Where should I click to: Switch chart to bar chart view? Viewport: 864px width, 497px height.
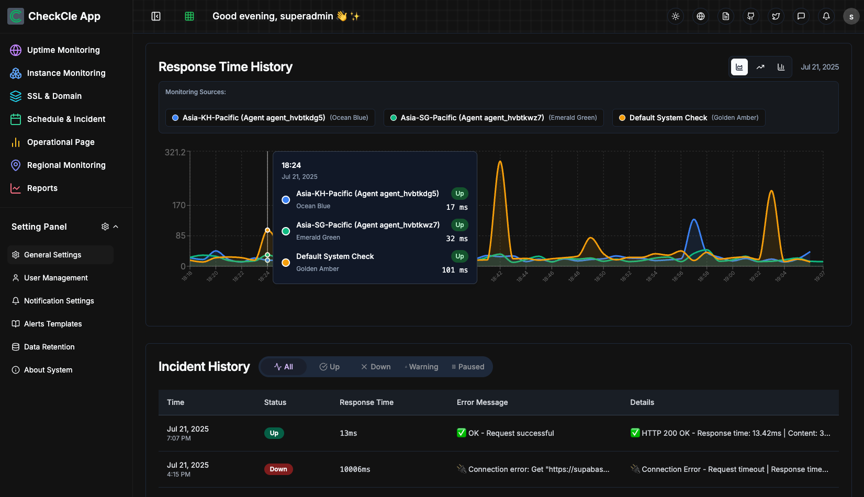tap(781, 67)
